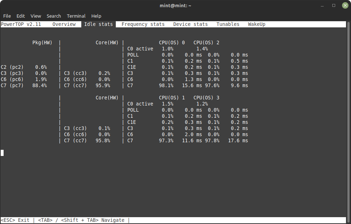This screenshot has height=224, width=351.
Task: Maximize the terminal window
Action: (x=333, y=5)
